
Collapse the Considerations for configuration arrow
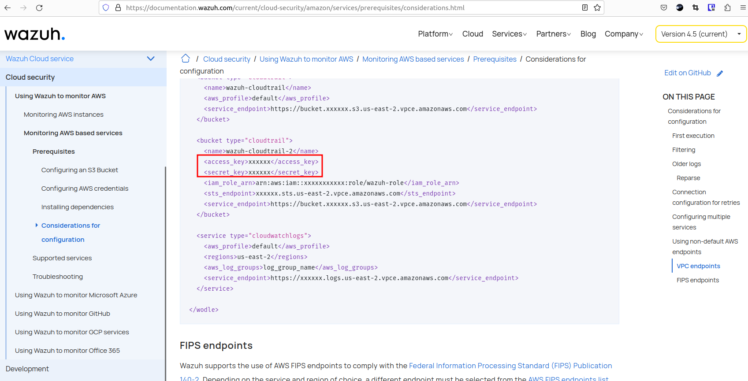[37, 225]
